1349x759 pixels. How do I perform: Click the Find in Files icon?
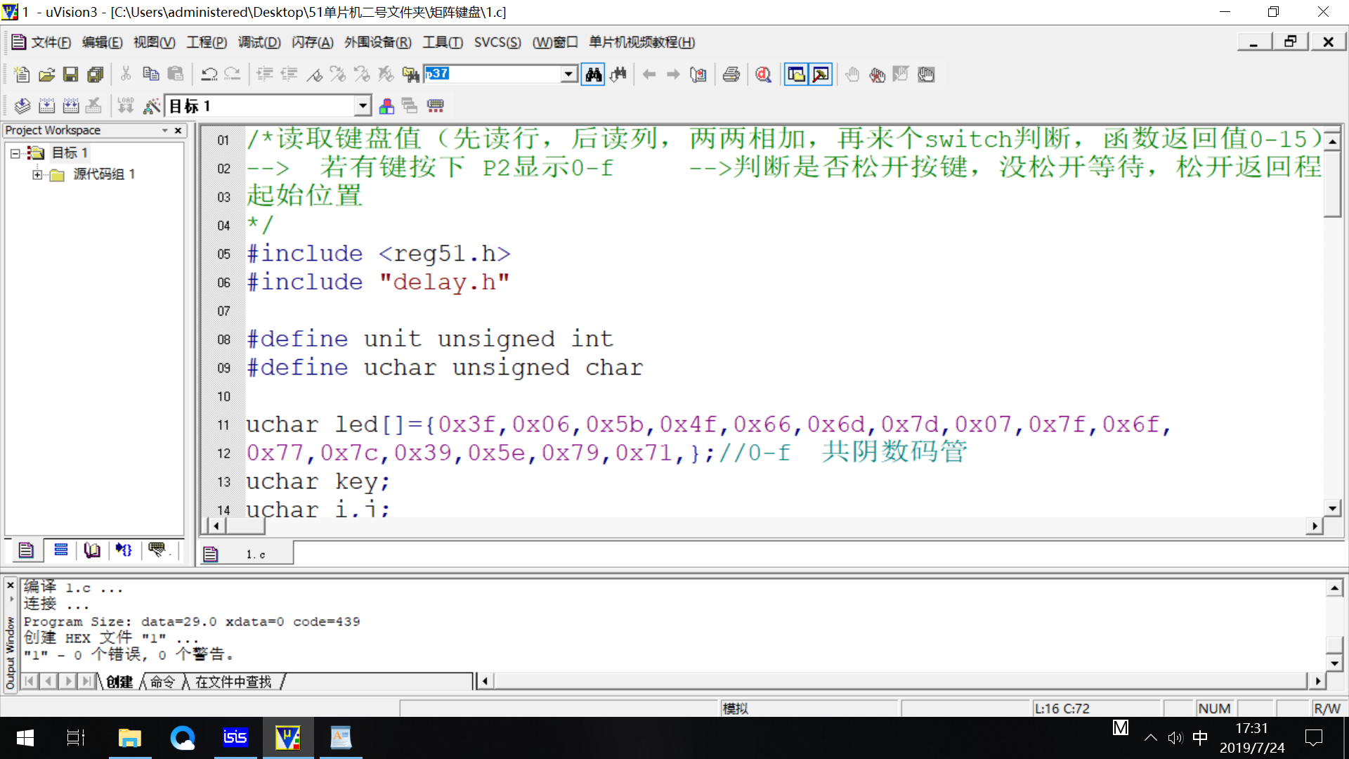(x=410, y=74)
